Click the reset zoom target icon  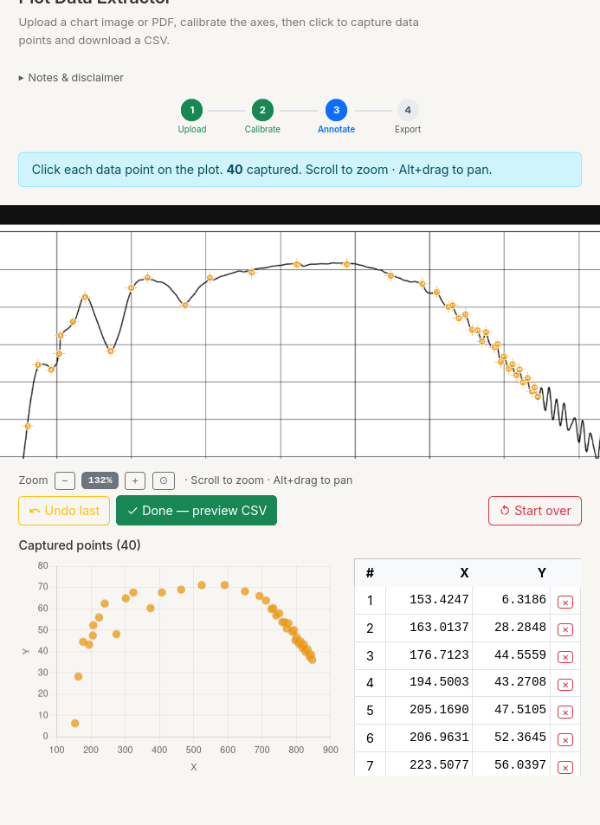coord(164,480)
